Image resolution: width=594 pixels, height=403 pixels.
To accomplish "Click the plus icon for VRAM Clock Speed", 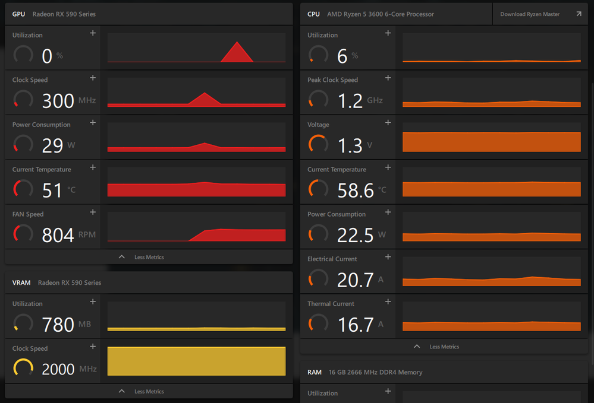I will click(x=93, y=346).
